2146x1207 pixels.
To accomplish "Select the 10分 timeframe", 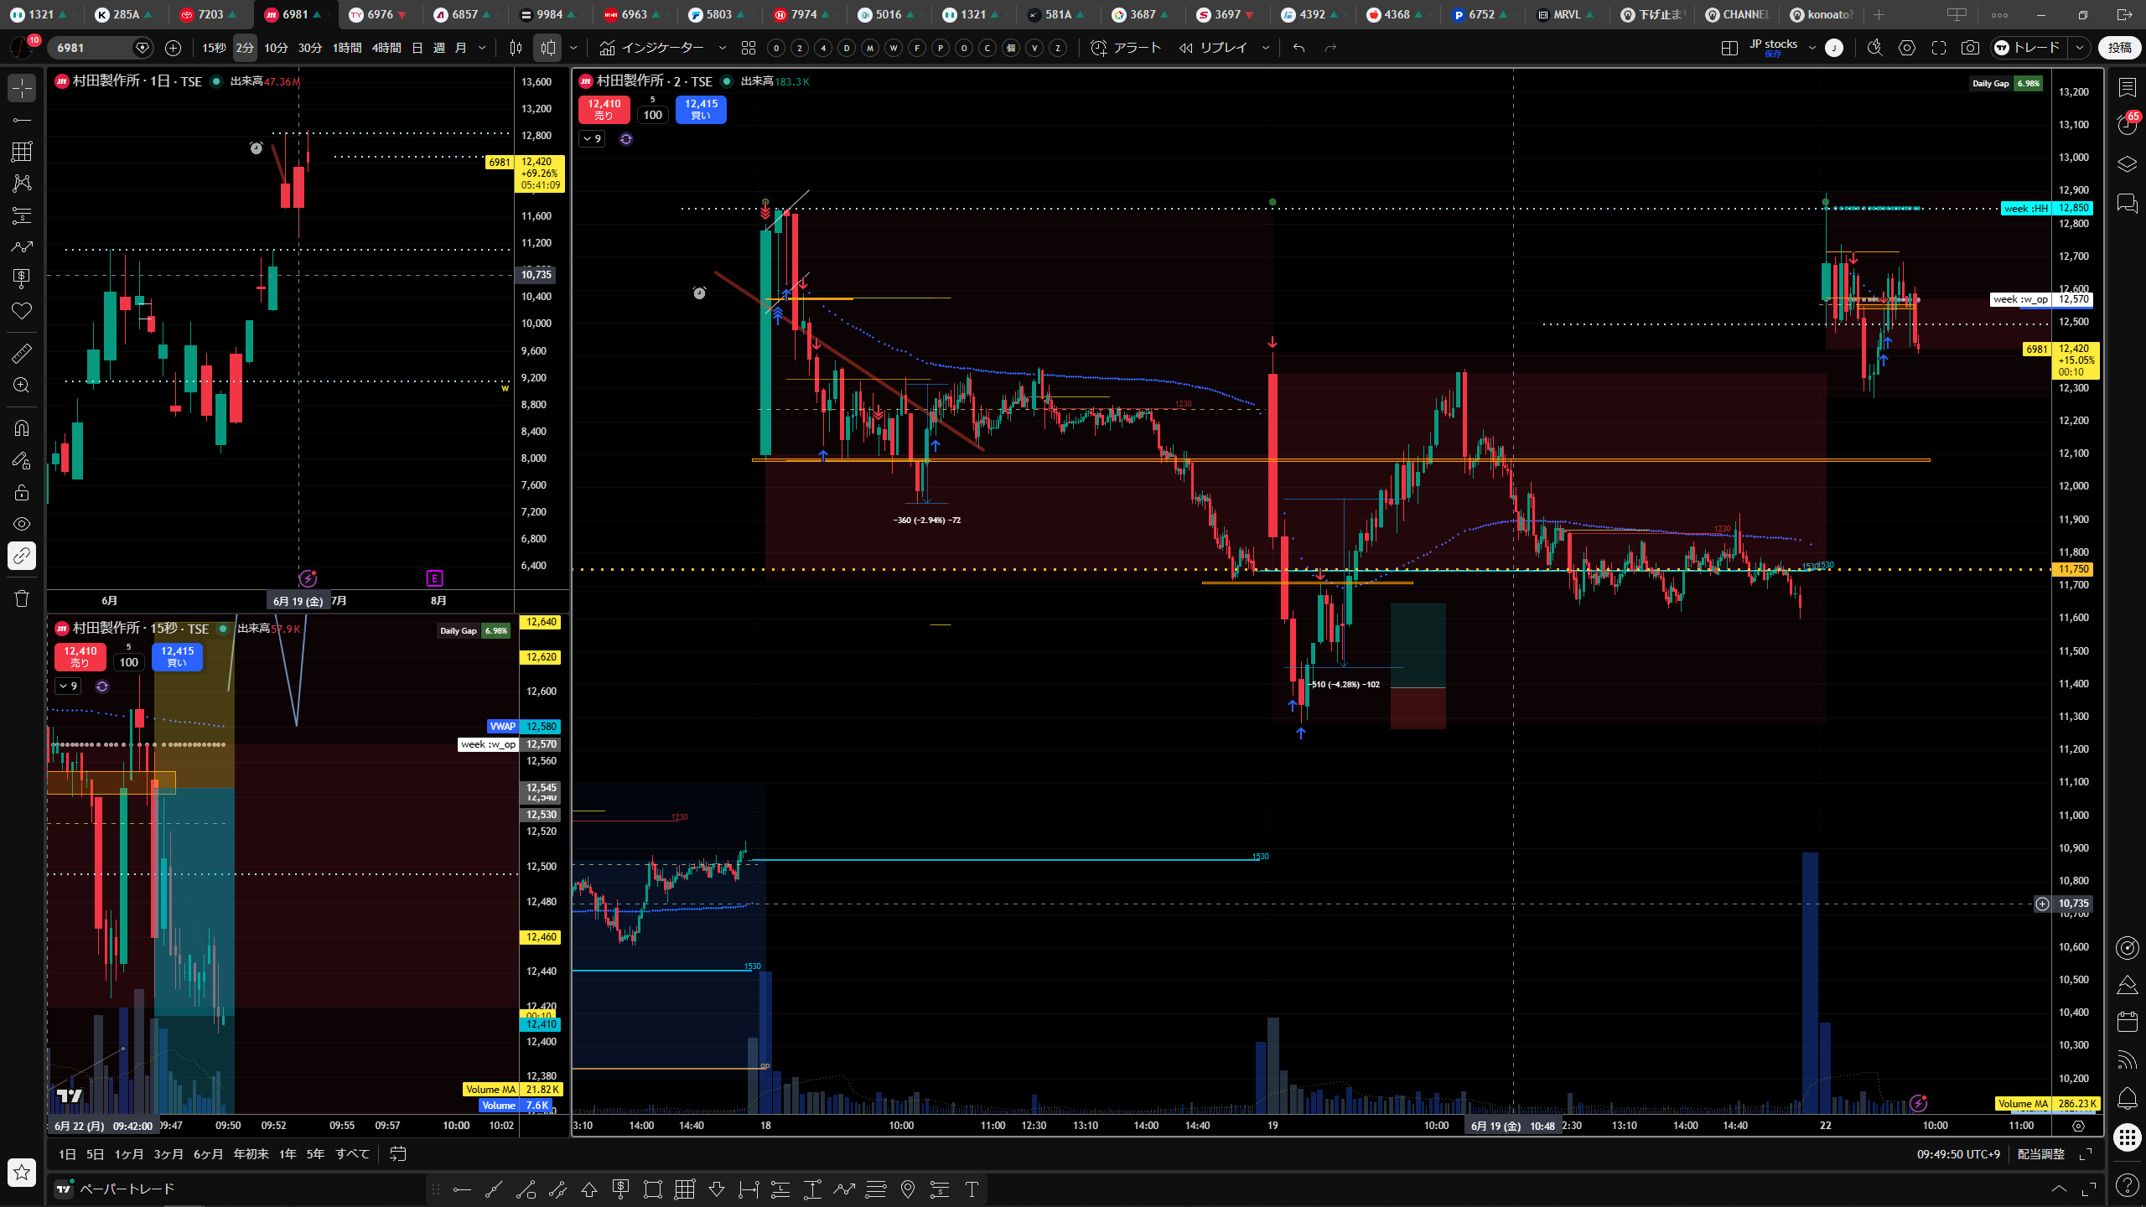I will [276, 48].
